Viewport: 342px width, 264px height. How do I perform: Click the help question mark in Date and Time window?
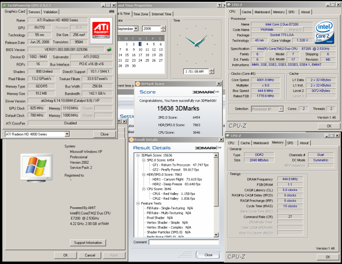click(x=220, y=5)
